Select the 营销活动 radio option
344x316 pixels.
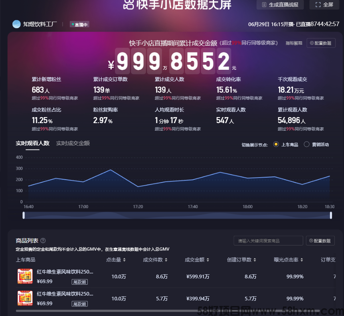(x=306, y=144)
